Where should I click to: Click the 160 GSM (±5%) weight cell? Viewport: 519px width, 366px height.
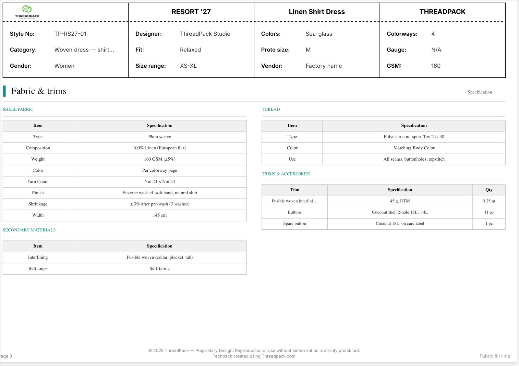(x=160, y=159)
